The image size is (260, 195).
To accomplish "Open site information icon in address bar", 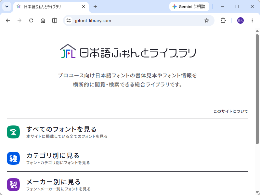I will (x=69, y=20).
